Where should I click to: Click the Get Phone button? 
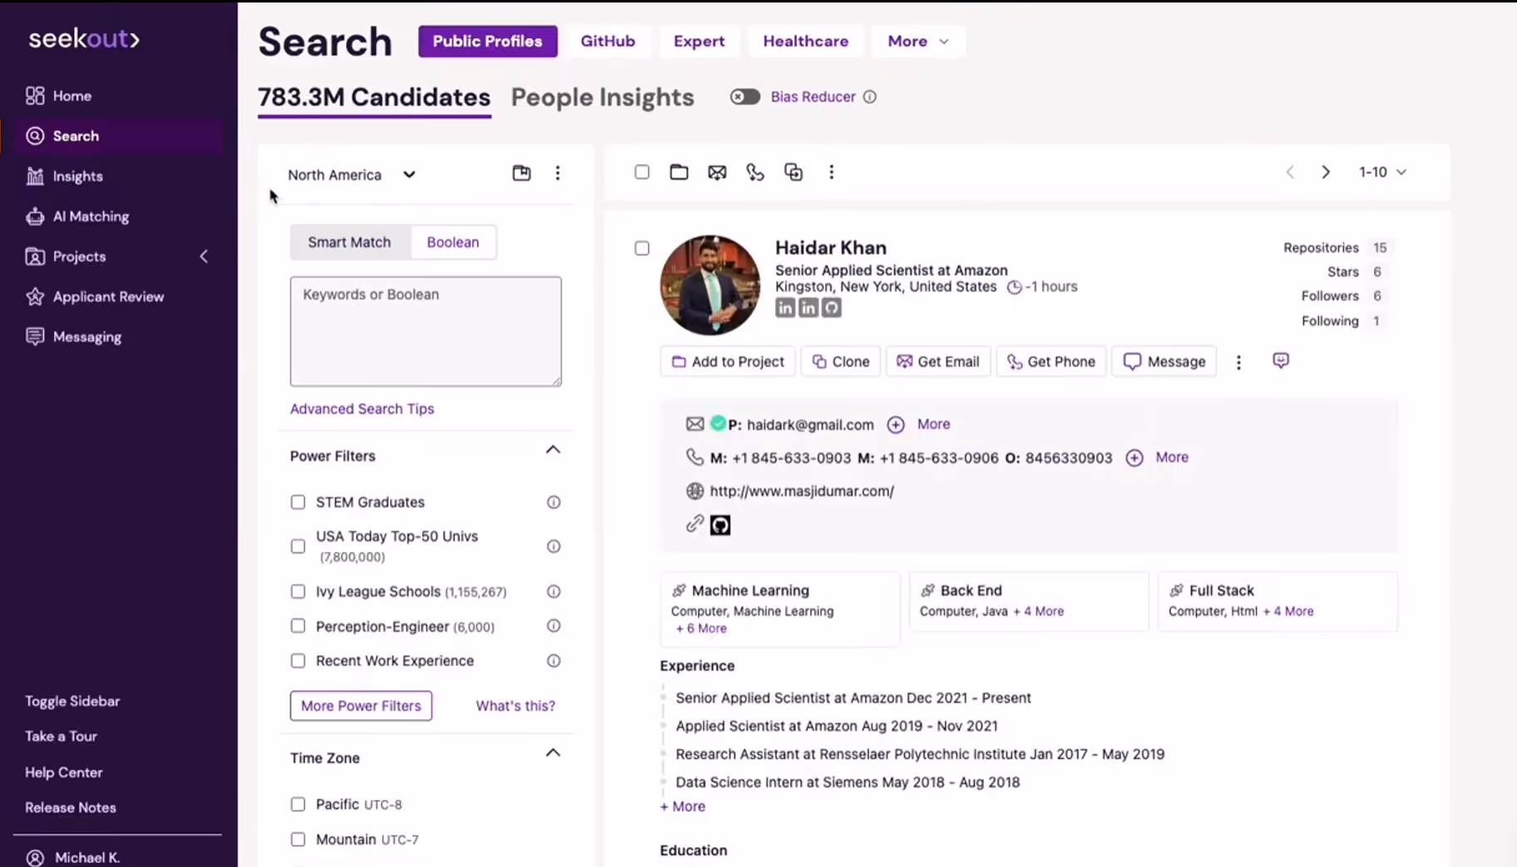[1051, 362]
